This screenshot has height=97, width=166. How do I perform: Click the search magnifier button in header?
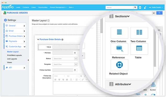pos(135,7)
